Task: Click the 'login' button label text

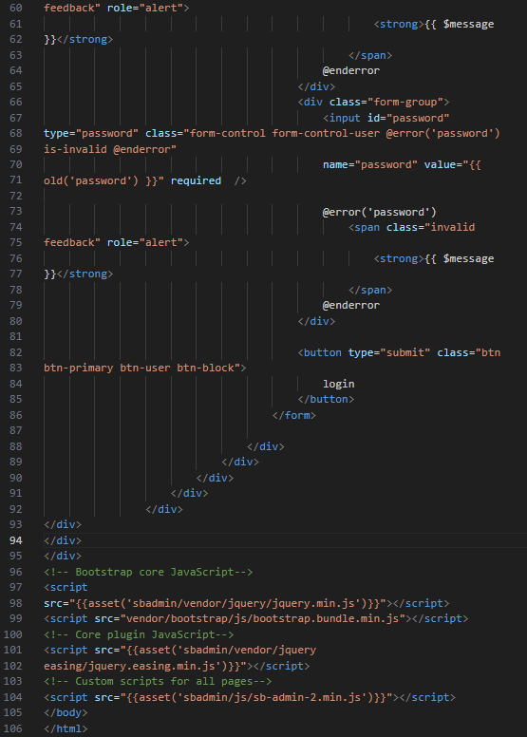Action: 338,384
